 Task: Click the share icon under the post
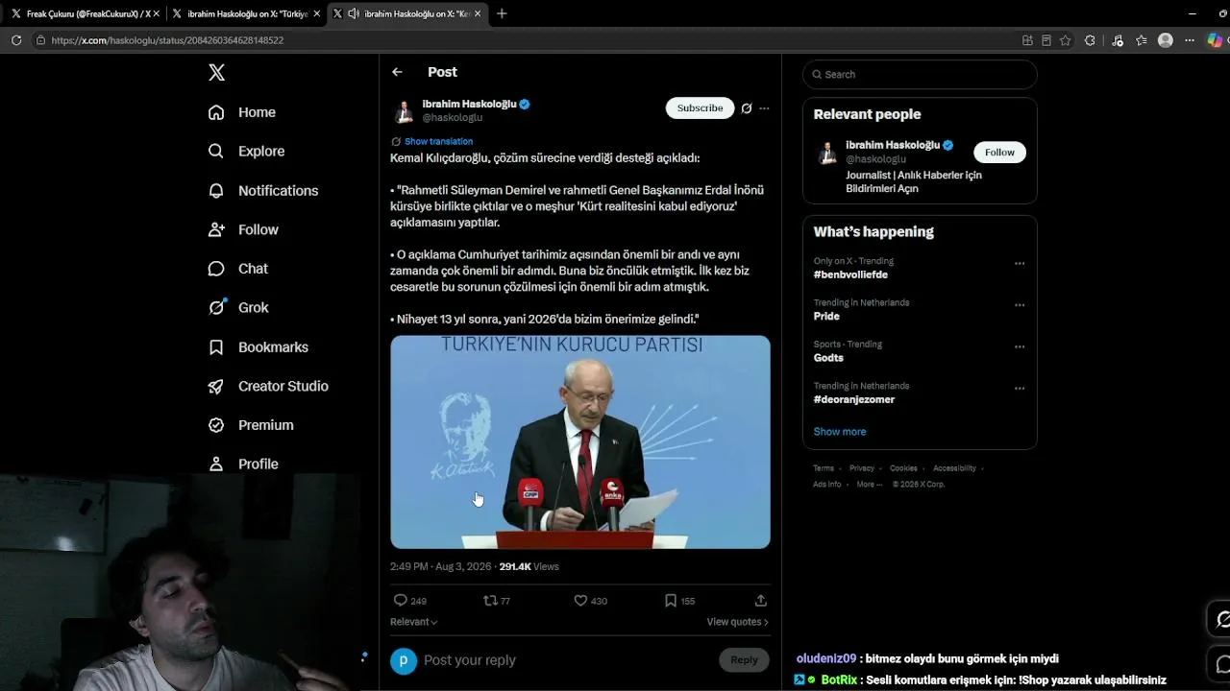760,601
